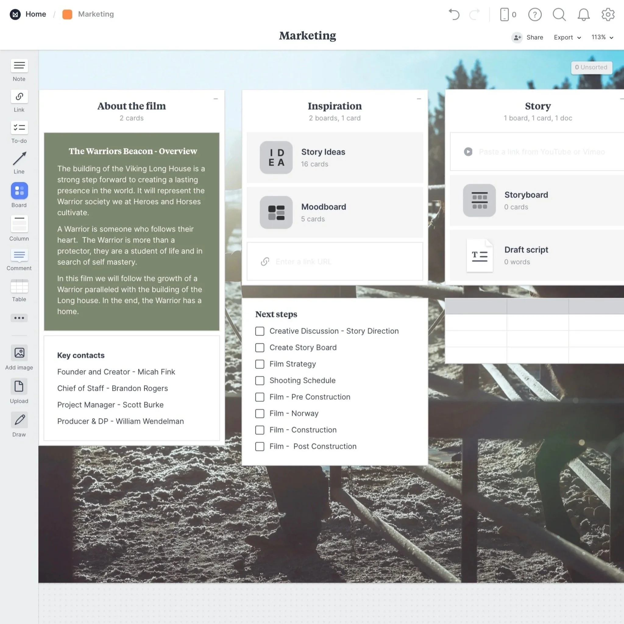Select the Board tool icon
The width and height of the screenshot is (624, 624).
(19, 190)
